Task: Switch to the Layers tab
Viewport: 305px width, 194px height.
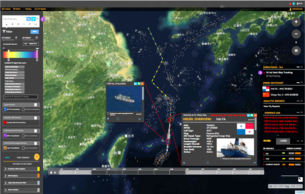Action: 284,141
